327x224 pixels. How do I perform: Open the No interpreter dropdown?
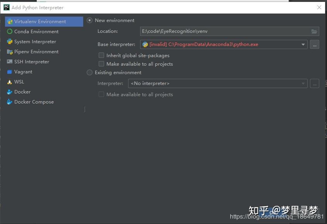pos(218,83)
